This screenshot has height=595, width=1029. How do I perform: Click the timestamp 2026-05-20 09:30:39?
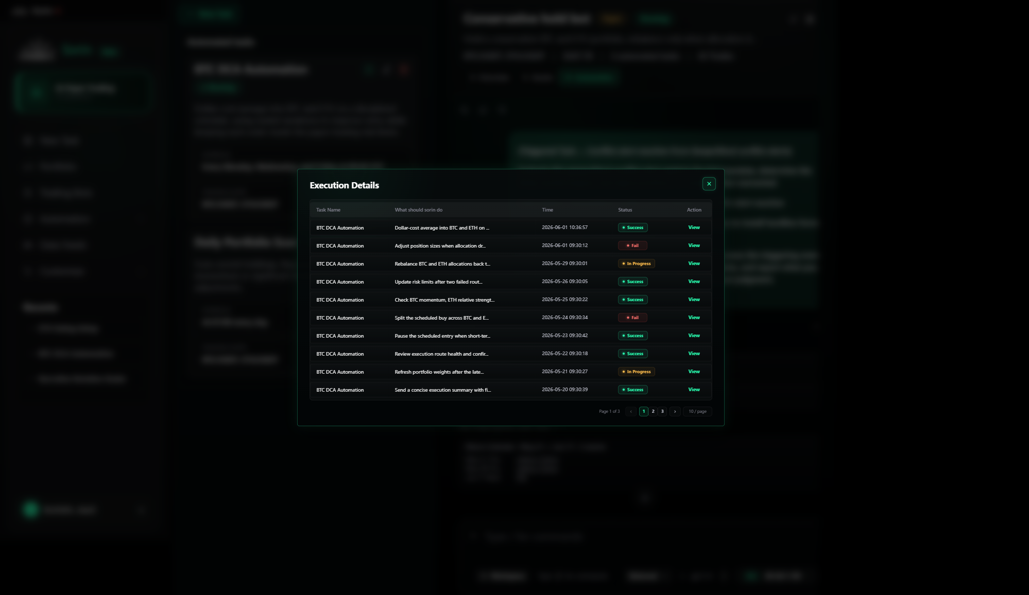(564, 390)
